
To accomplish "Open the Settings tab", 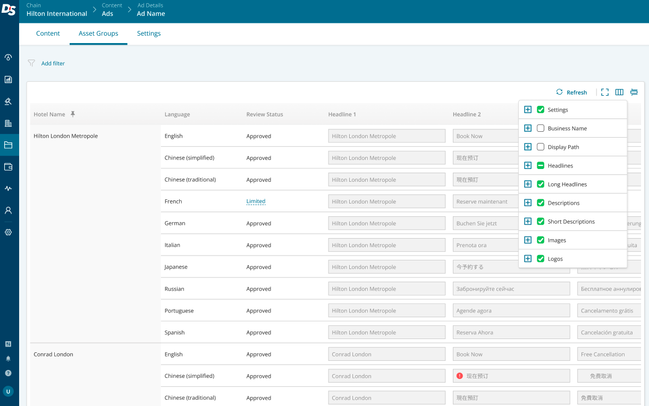I will point(149,33).
